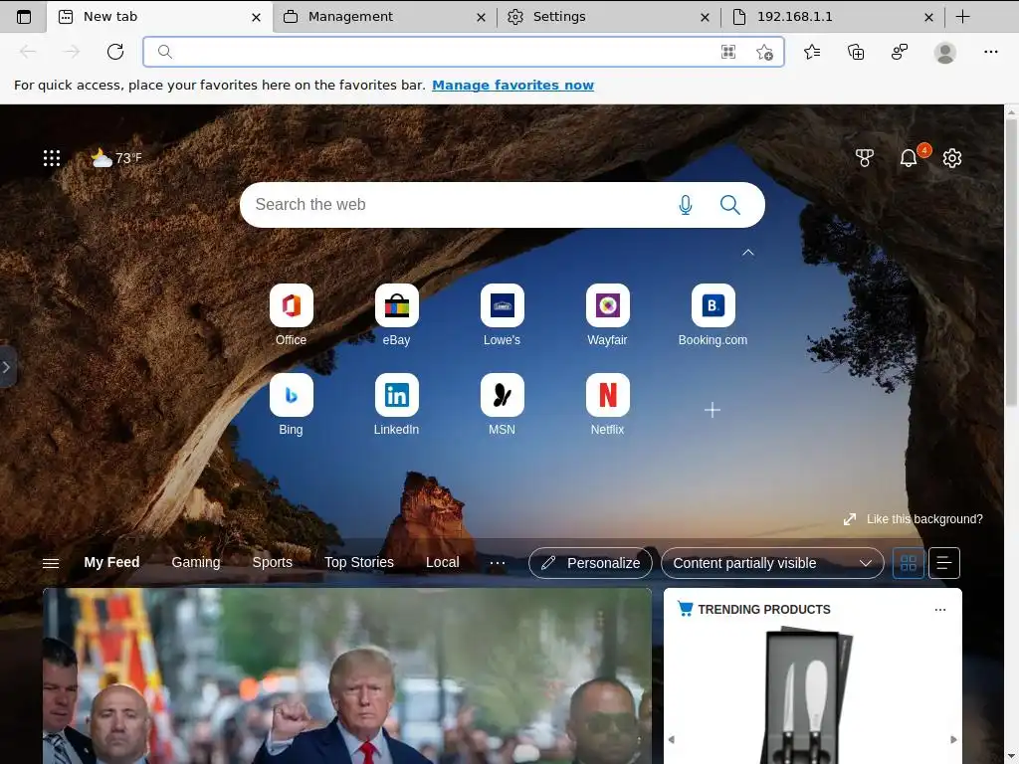Image resolution: width=1019 pixels, height=764 pixels.
Task: Add this page to favorites star
Action: point(765,52)
